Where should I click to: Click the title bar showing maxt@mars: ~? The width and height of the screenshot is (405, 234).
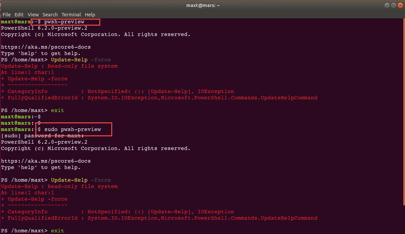coord(202,5)
